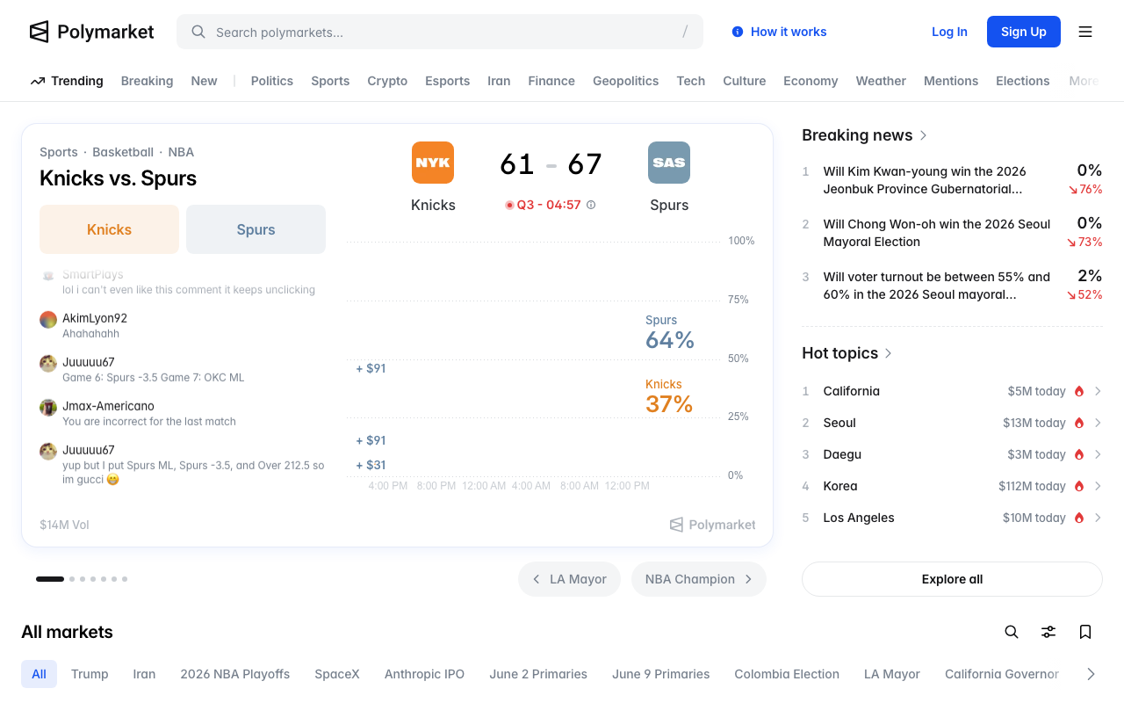1124x703 pixels.
Task: Select the All filter chip
Action: [x=39, y=674]
